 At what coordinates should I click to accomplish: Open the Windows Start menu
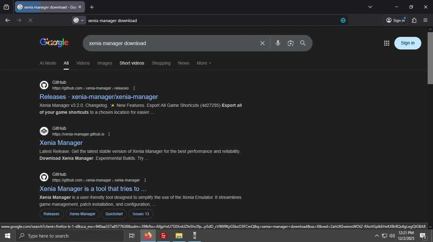pyautogui.click(x=8, y=236)
